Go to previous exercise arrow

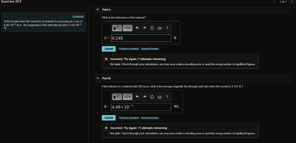274,2
